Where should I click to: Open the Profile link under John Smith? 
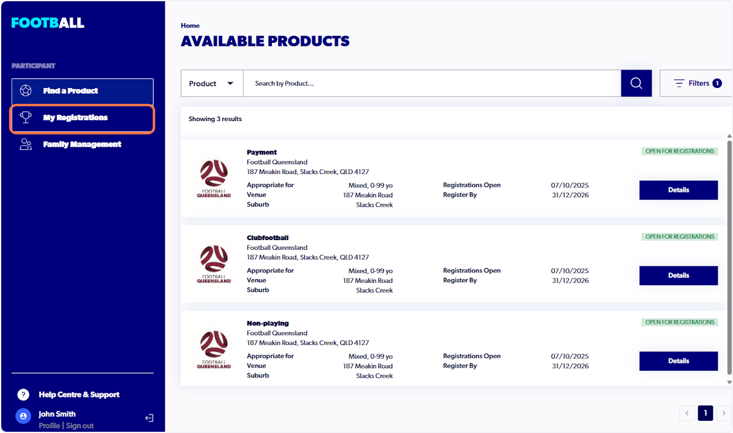point(49,426)
